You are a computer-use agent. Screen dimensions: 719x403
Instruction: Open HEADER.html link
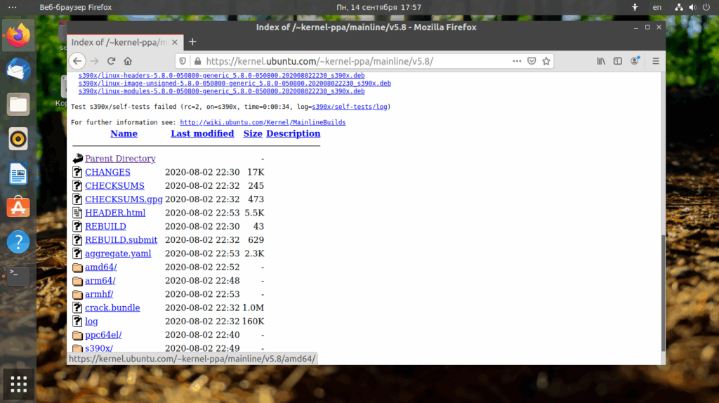[x=115, y=213]
